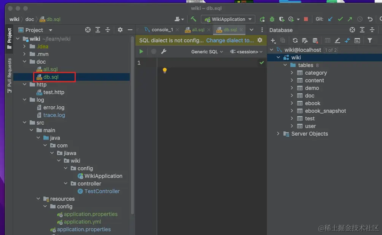
Task: Click Database panel target locate icon
Action: coord(352,30)
